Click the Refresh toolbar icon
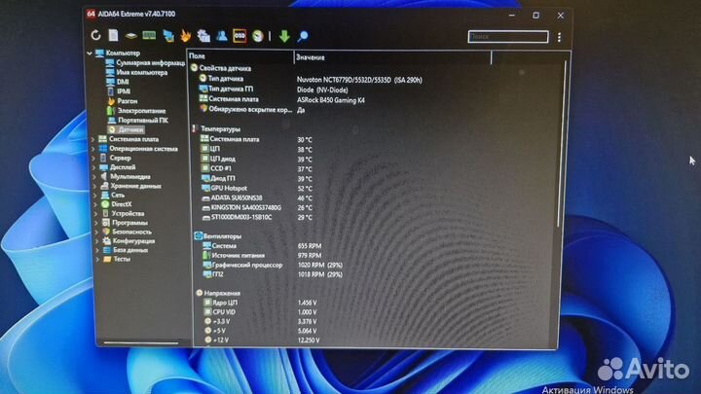 [95, 35]
